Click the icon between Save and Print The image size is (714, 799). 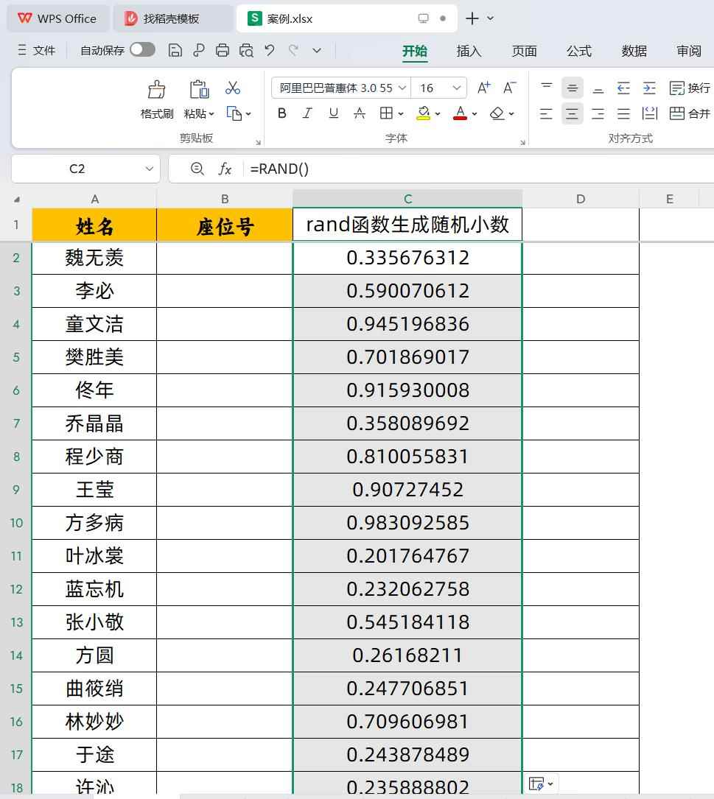199,50
